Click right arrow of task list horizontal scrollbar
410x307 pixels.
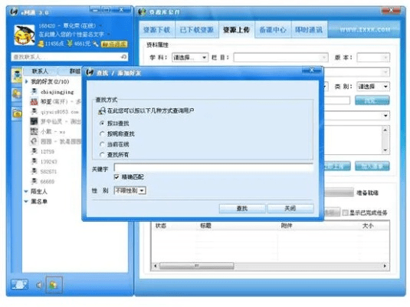click(x=385, y=266)
